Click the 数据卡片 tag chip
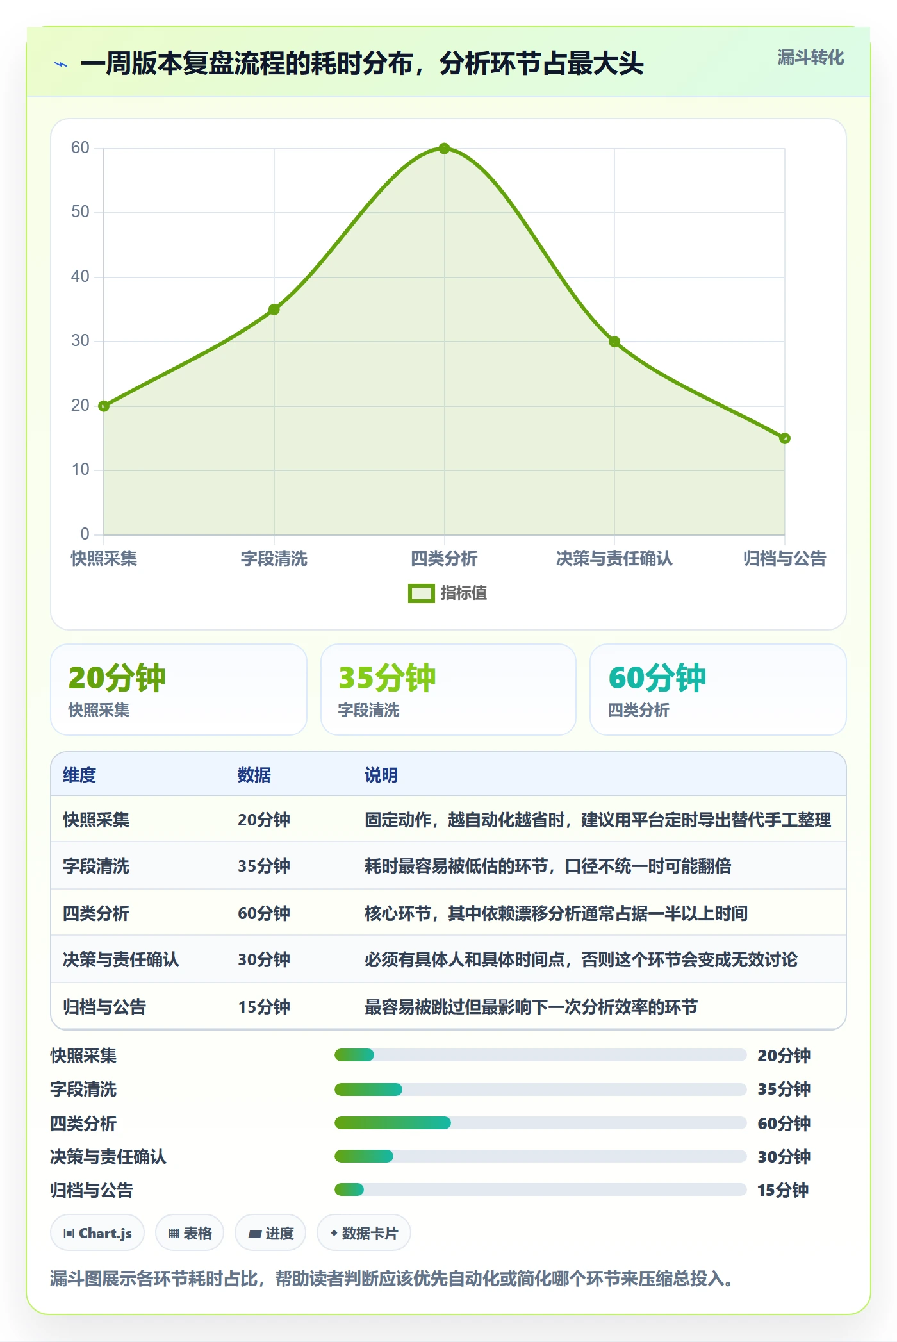Screen dimensions: 897x1342 (364, 1233)
